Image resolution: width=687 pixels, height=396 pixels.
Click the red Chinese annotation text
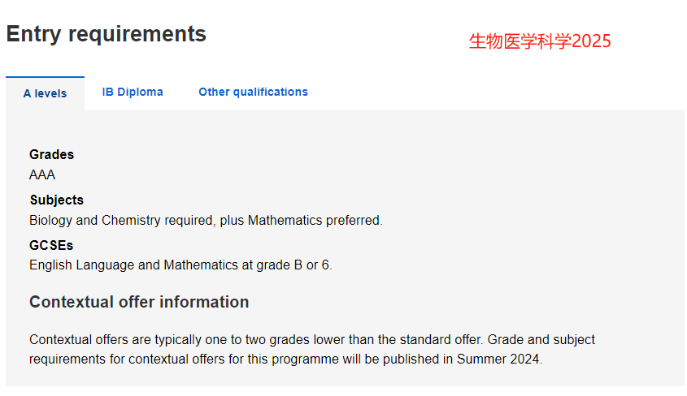pos(540,41)
